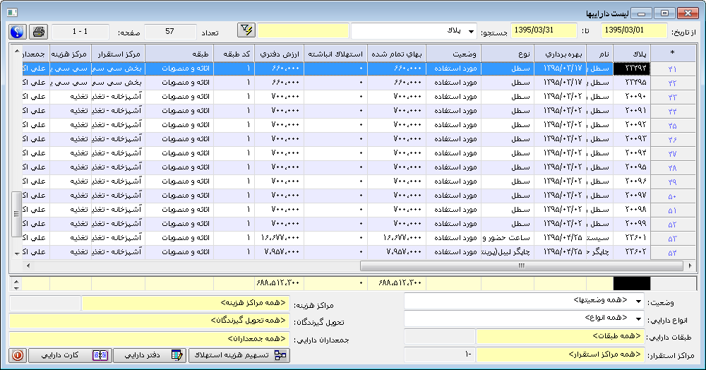Click ساعت حضور type cell
Screen dimensions: 706x370
(x=508, y=238)
